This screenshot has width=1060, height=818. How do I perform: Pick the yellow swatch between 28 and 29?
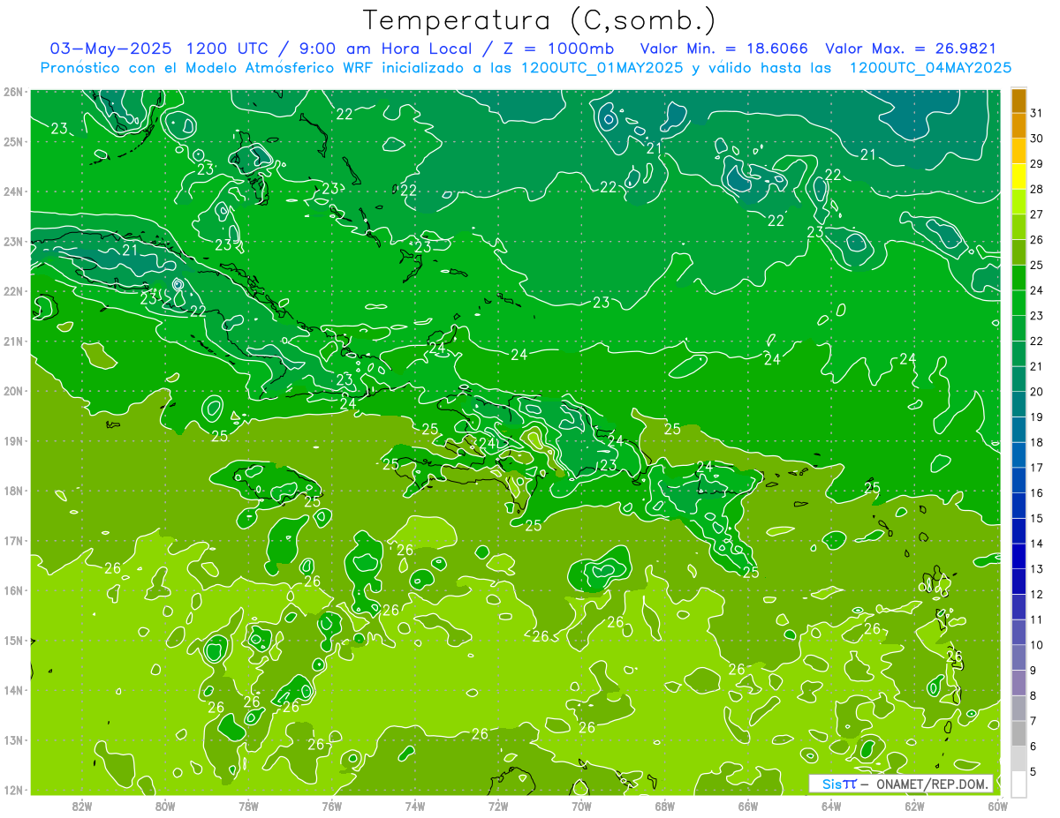1018,176
